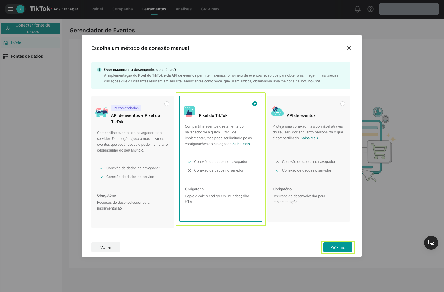Click the Gerenciador de Eventos heading

pyautogui.click(x=102, y=30)
